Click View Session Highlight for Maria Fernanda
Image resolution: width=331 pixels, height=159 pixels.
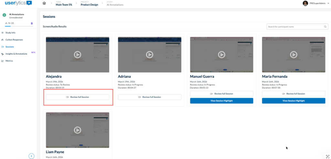293,101
